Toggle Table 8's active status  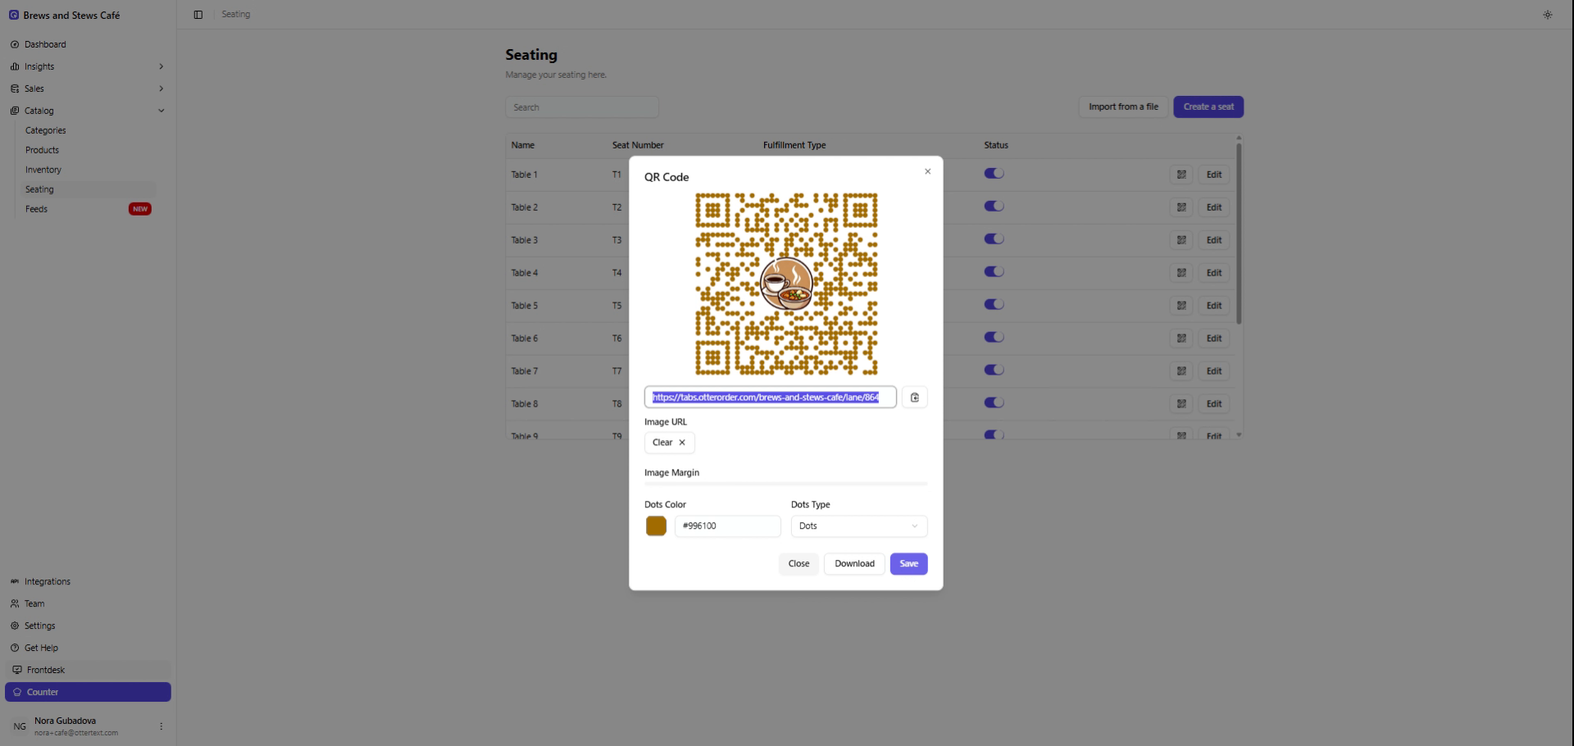click(993, 403)
